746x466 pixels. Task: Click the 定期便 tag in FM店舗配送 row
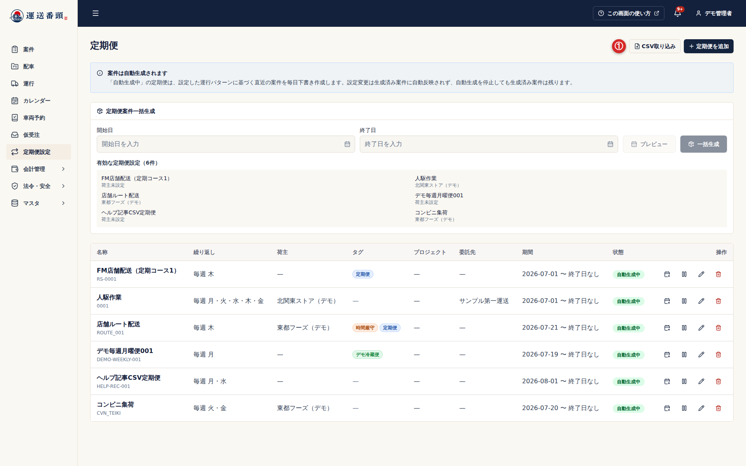(363, 274)
